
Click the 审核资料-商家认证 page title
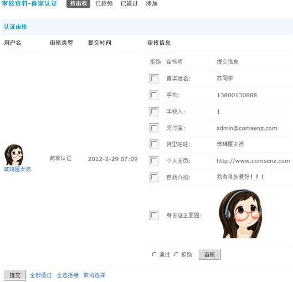click(29, 3)
